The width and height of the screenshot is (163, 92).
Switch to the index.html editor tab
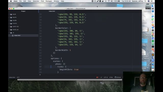[x=52, y=11]
